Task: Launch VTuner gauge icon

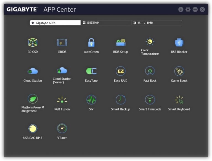Action: [x=62, y=128]
